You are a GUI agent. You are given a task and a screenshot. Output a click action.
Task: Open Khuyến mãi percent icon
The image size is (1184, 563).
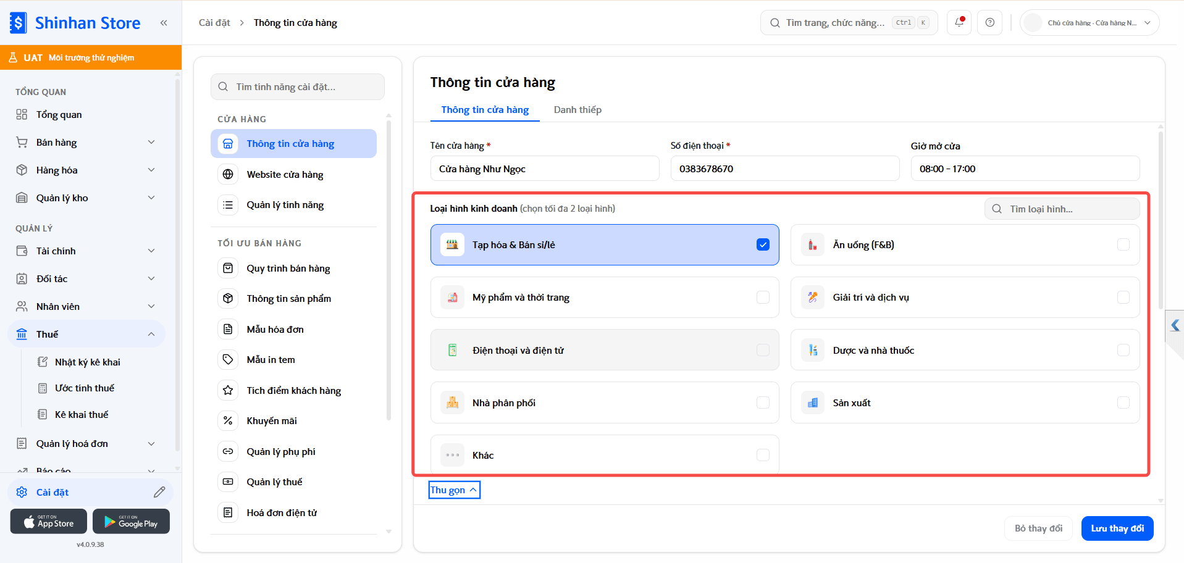click(x=228, y=420)
